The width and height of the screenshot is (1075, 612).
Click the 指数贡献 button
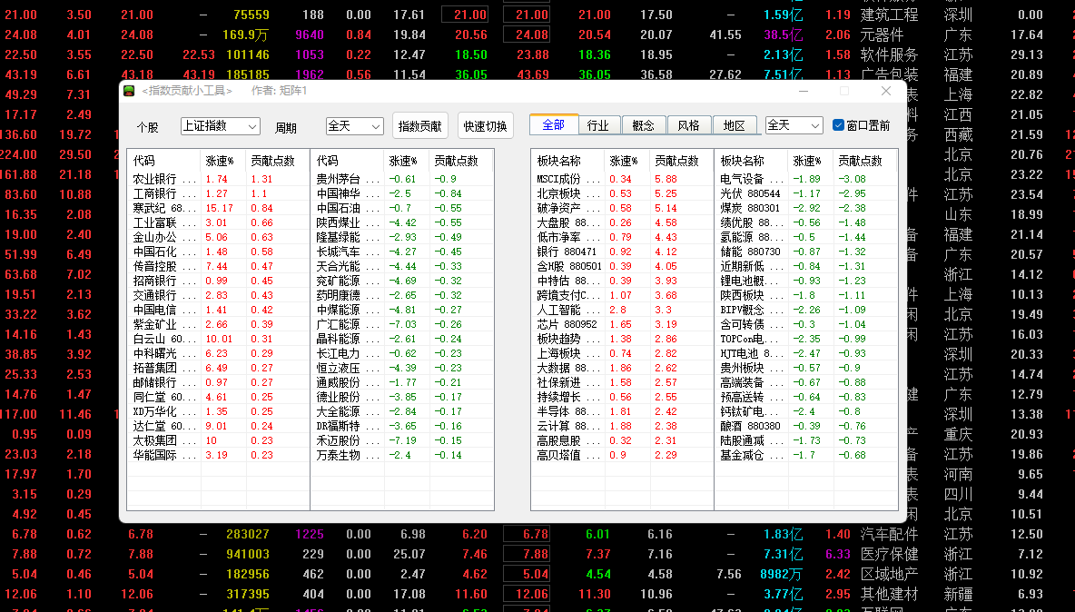(420, 126)
